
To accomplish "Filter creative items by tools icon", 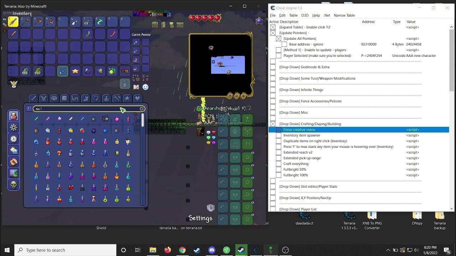I will tap(116, 98).
